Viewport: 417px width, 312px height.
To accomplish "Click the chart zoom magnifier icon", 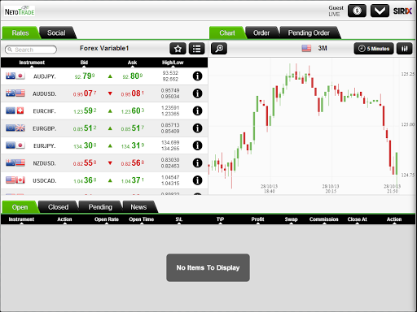I will (219, 49).
